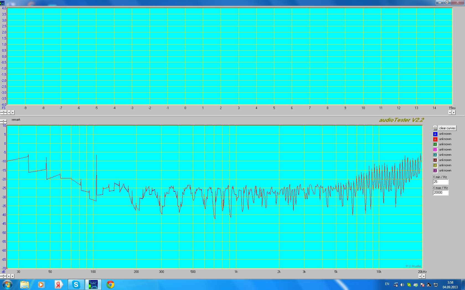465x290 pixels.
Task: Click the X max / Hz field showing 20000
Action: (x=440, y=193)
